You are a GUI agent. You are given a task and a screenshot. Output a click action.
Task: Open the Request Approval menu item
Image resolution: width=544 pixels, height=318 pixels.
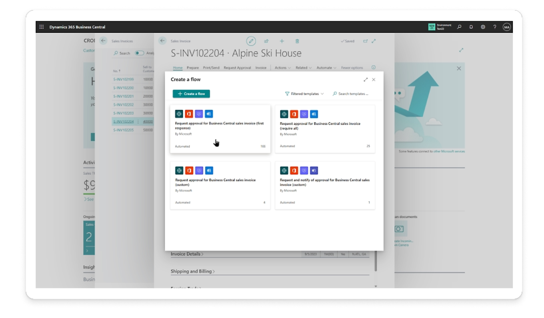237,68
